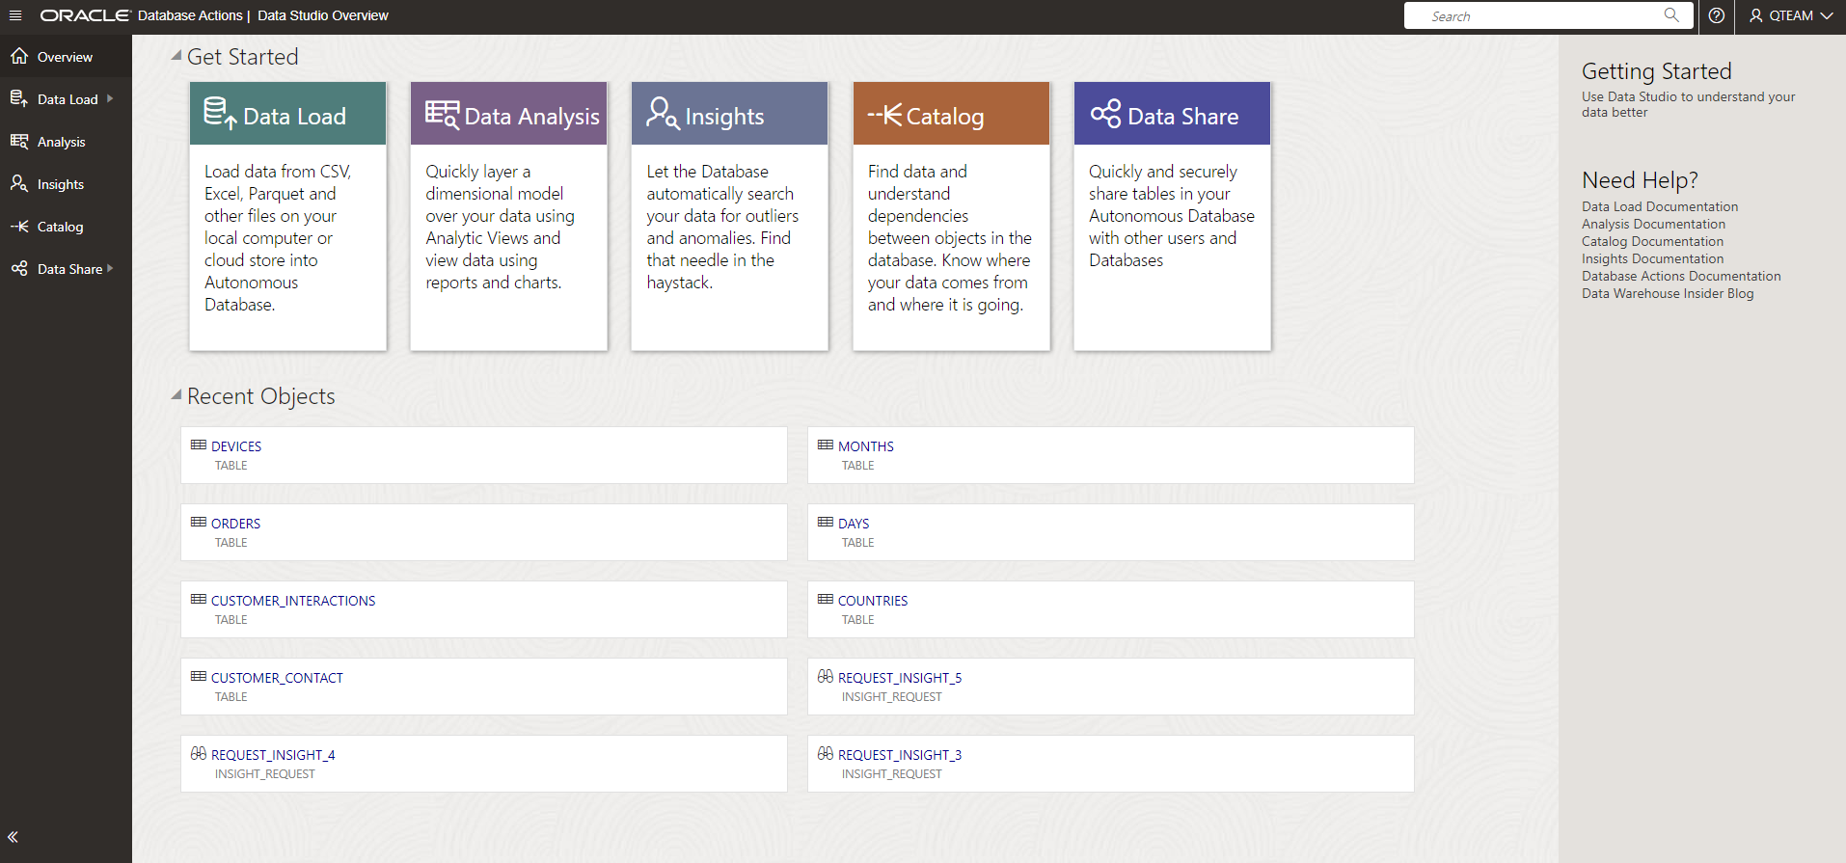Click table icon beside DEVICES

[x=199, y=445]
